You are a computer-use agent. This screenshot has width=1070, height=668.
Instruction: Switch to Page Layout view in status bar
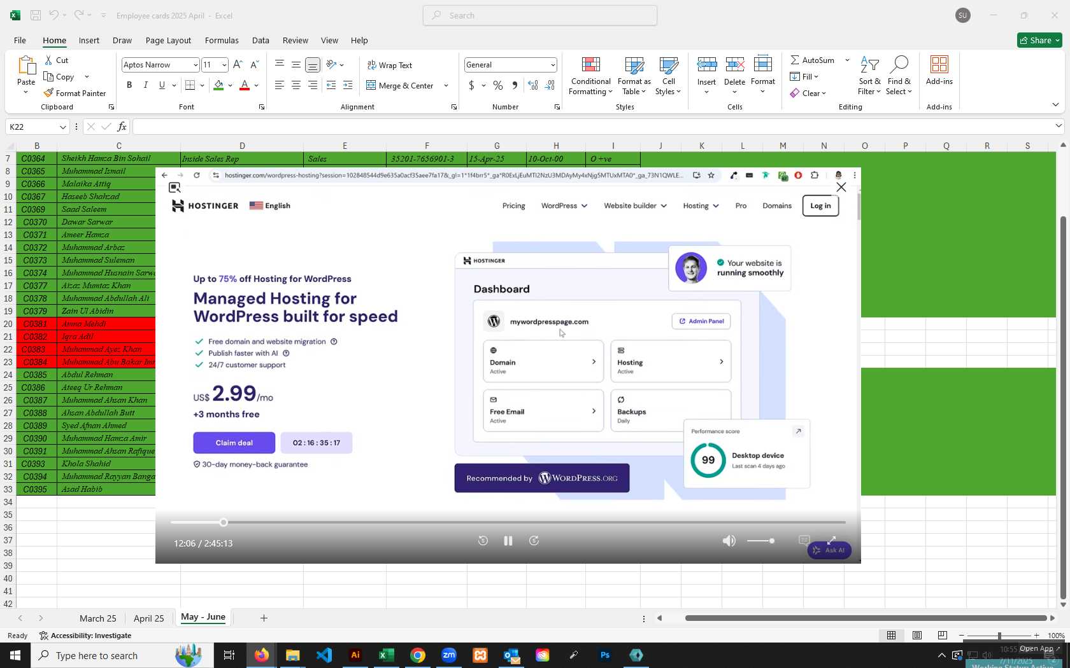click(x=917, y=635)
